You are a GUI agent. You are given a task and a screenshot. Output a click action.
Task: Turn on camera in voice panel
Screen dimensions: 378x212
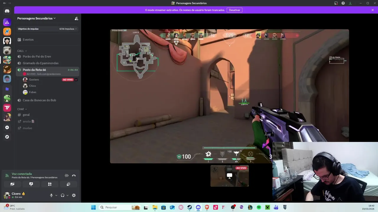(12, 184)
